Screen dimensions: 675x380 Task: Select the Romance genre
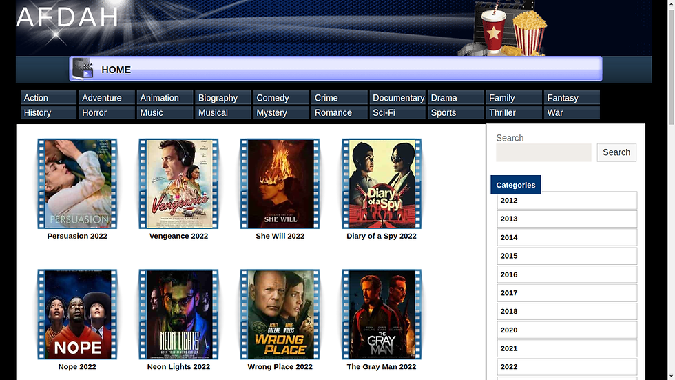coord(339,112)
